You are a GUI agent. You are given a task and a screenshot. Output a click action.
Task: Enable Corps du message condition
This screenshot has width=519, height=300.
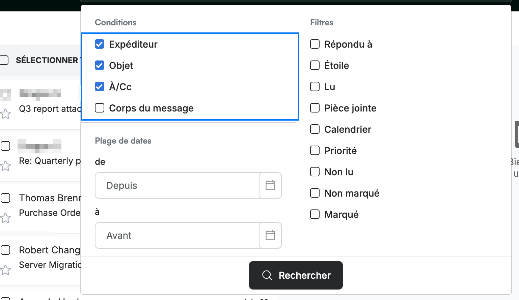(x=100, y=108)
